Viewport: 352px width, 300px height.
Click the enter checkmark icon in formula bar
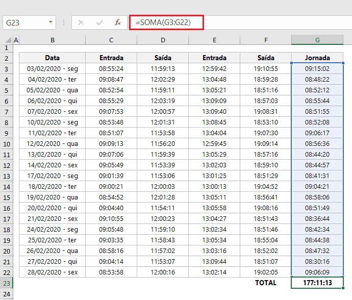click(99, 22)
